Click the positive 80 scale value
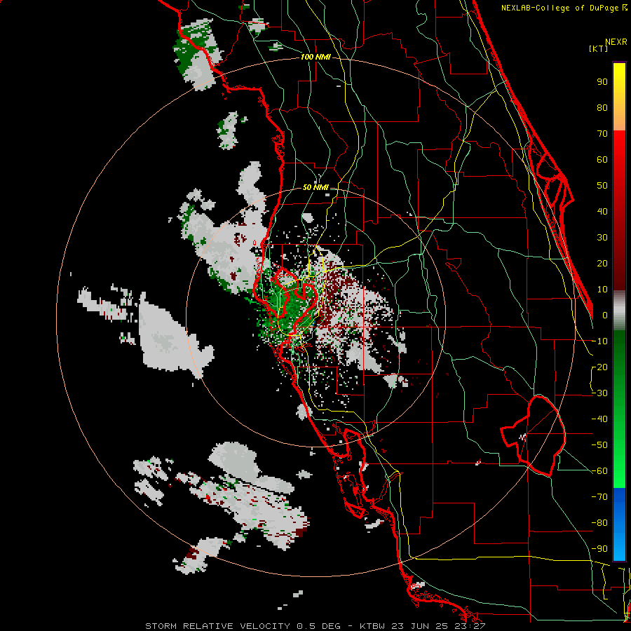631x631 pixels. tap(602, 107)
